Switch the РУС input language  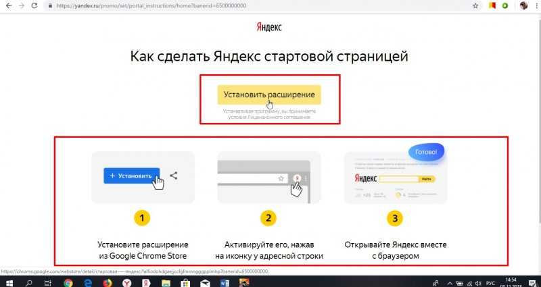491,284
